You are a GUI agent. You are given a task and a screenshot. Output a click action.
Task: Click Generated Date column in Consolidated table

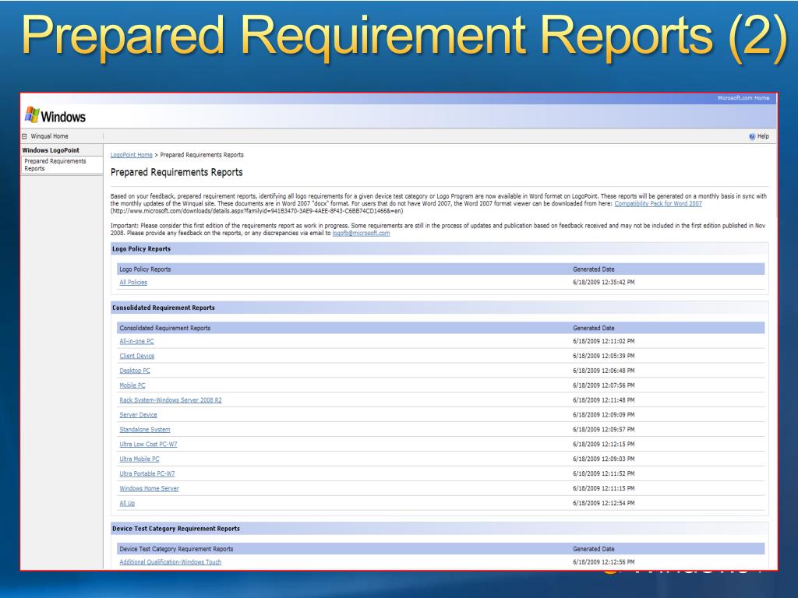(593, 329)
